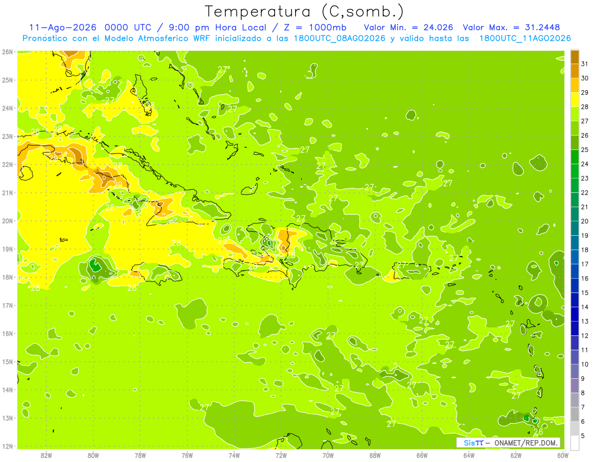Click color scale label 29
Image resolution: width=598 pixels, height=462 pixels.
(x=585, y=93)
